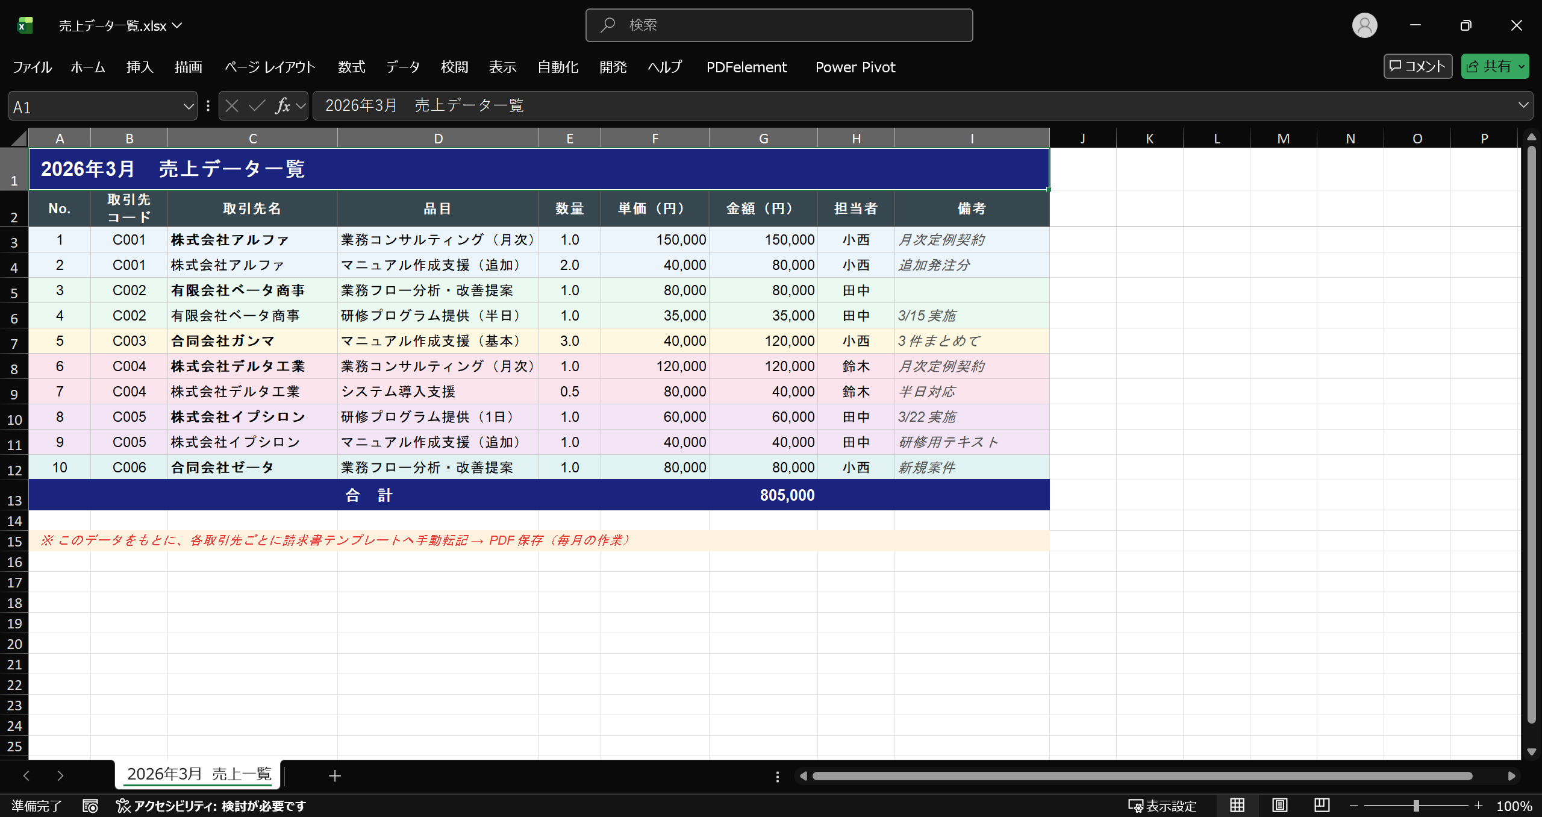The image size is (1542, 817).
Task: Click the select-all corner triangle
Action: pyautogui.click(x=18, y=139)
